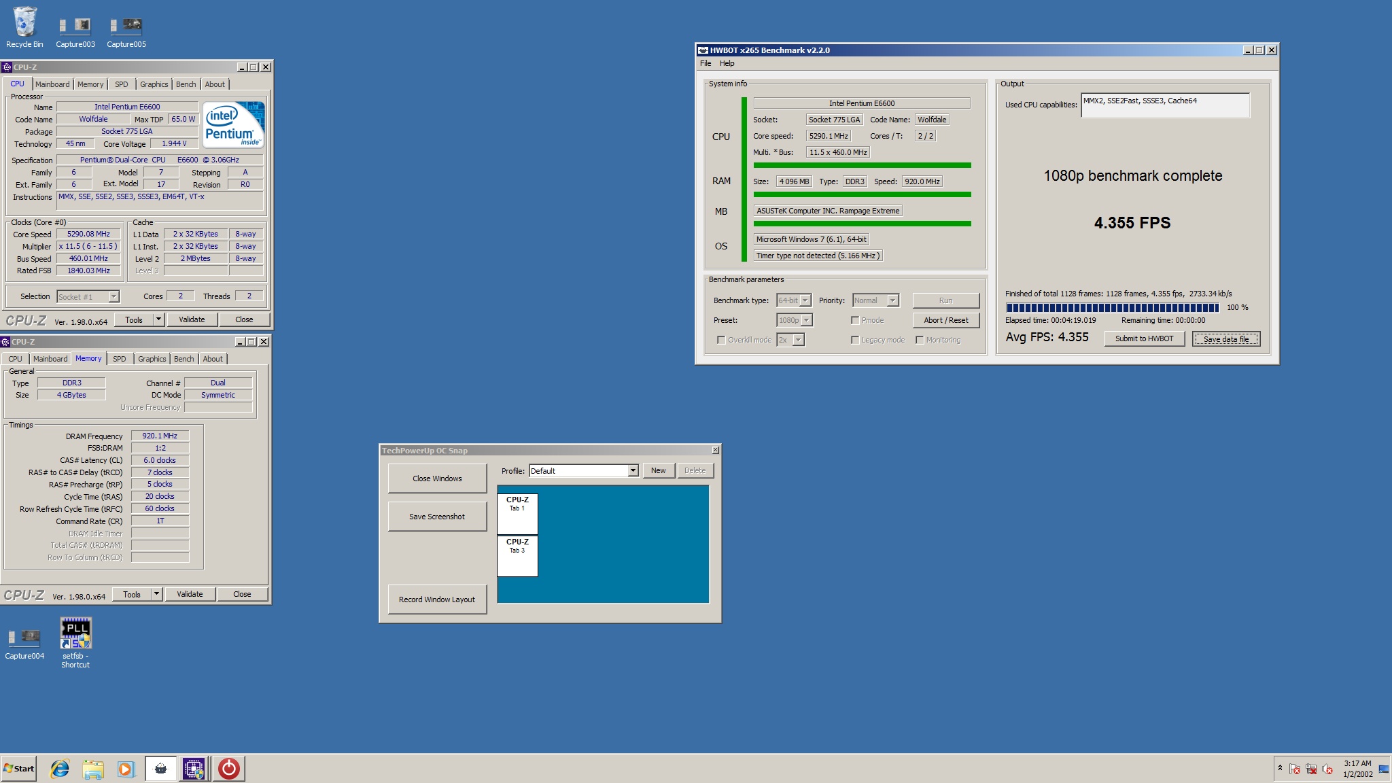
Task: Expand Tools arrow in CPU-Z processor window
Action: (158, 319)
